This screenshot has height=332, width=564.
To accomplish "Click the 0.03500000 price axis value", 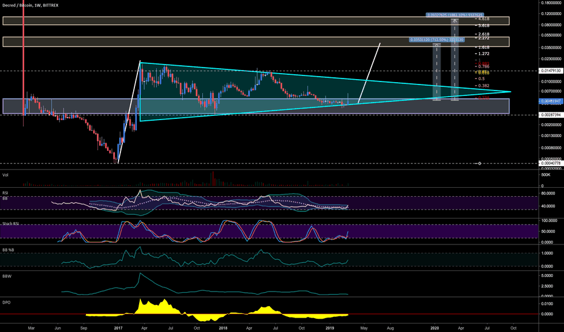I will pyautogui.click(x=551, y=48).
